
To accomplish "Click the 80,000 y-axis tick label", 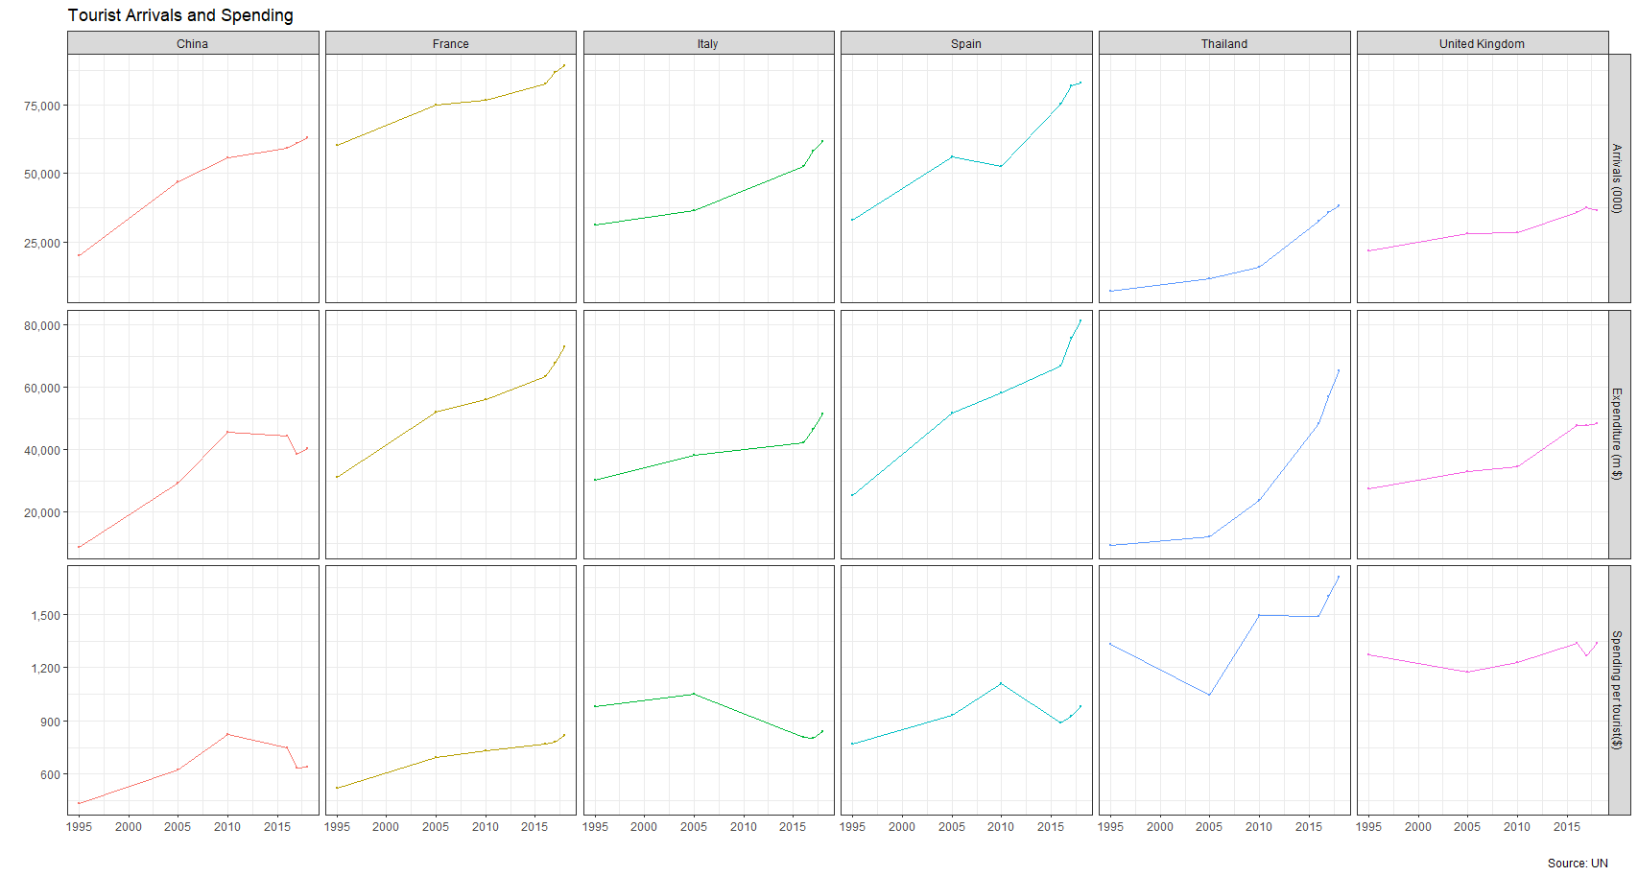I will (x=42, y=325).
